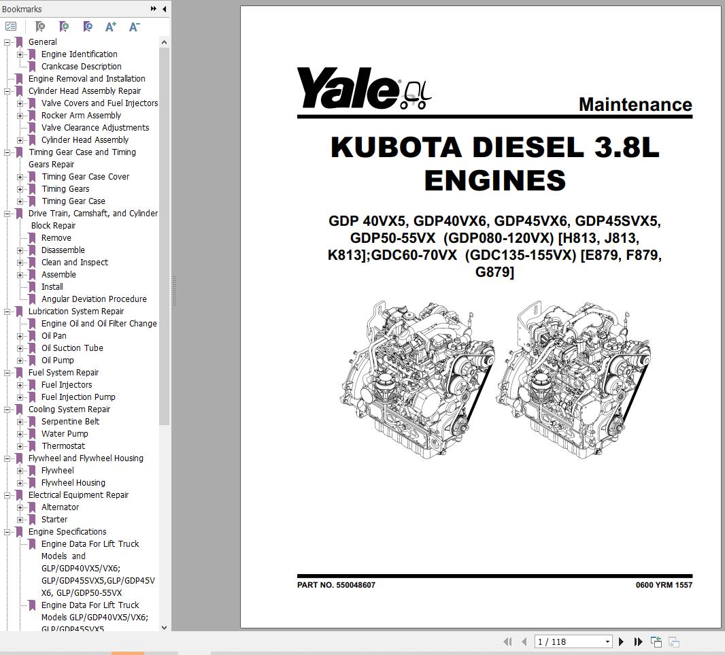The height and width of the screenshot is (655, 725).
Task: Open the Engine Removal and Installation bookmark
Action: pos(86,78)
